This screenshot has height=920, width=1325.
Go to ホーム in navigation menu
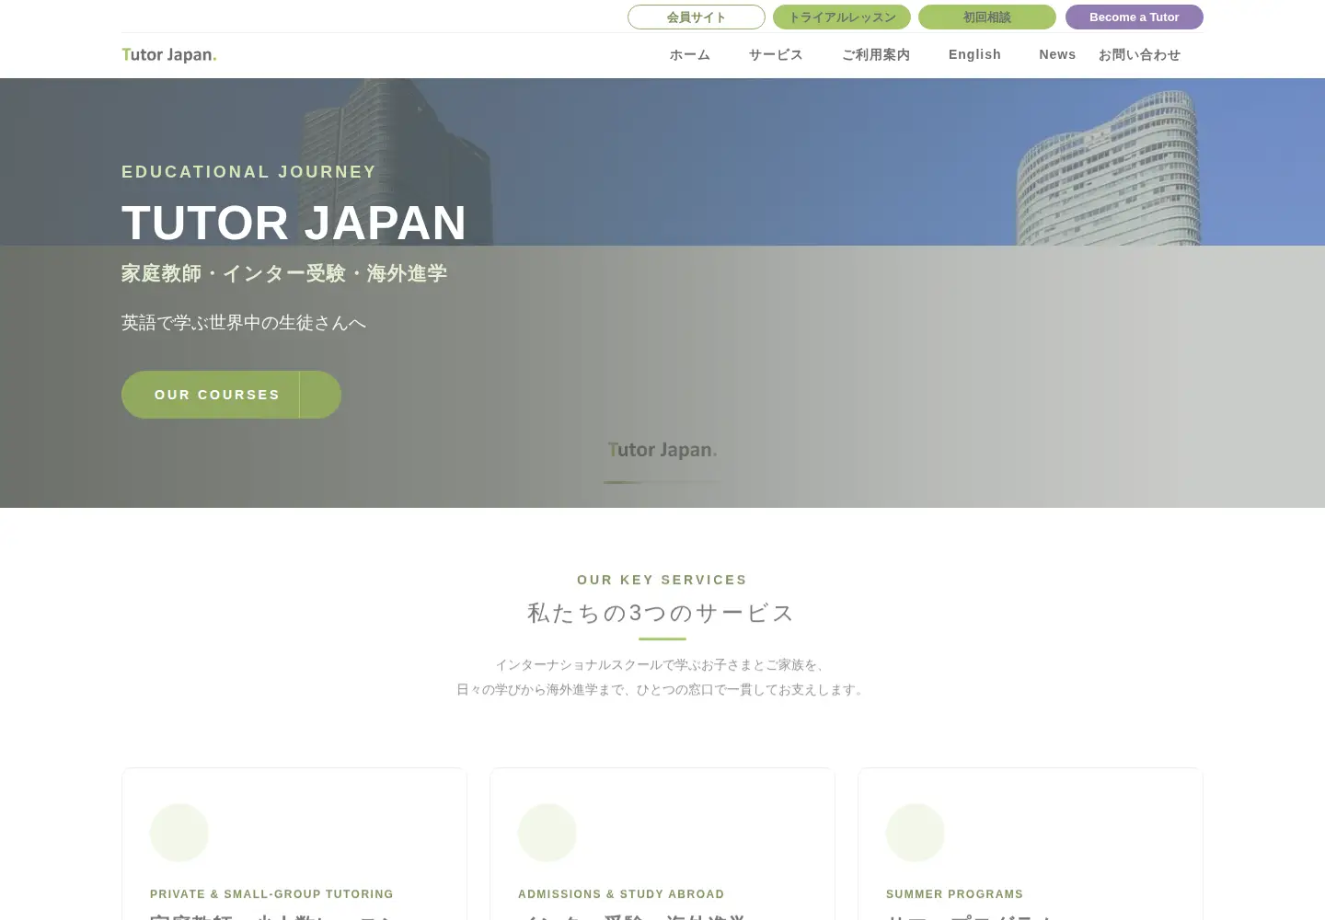690,55
